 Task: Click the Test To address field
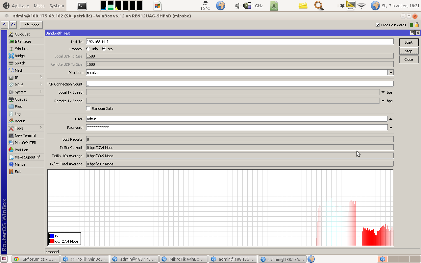click(x=240, y=41)
